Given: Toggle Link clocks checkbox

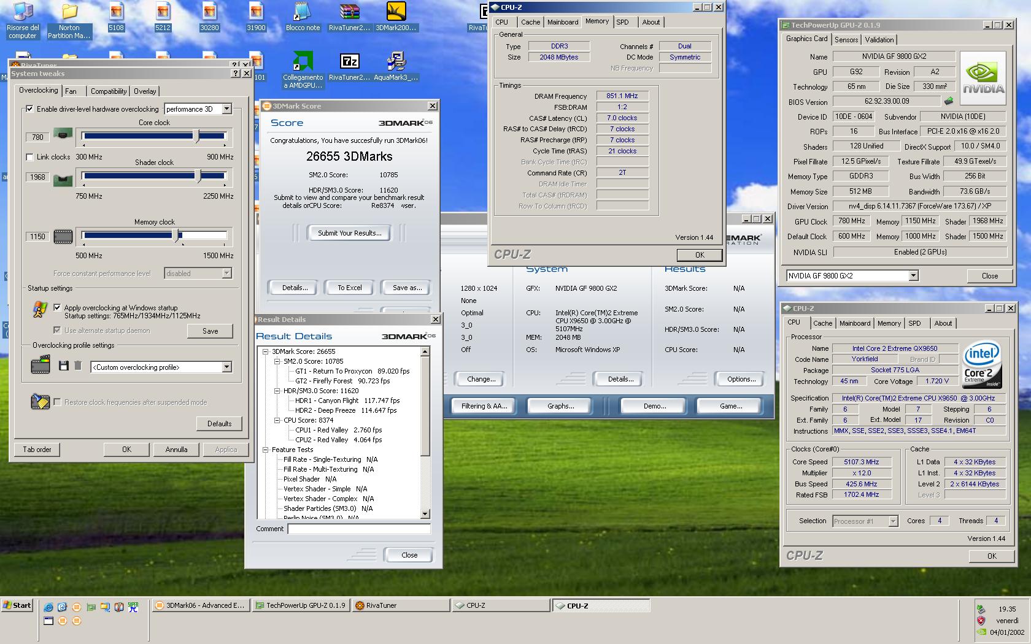Looking at the screenshot, I should click(29, 157).
